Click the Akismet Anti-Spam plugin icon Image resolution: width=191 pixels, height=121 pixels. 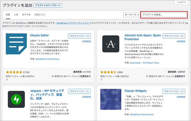click(x=111, y=44)
